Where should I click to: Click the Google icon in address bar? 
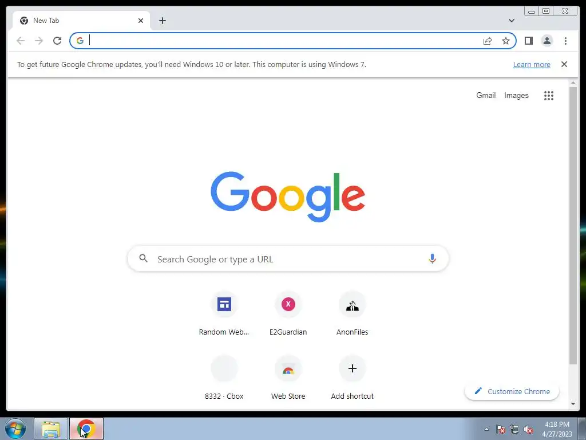(x=80, y=41)
